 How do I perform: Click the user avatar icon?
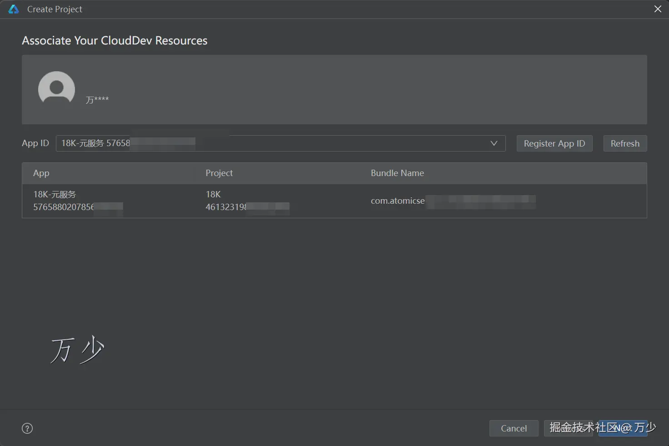(56, 89)
